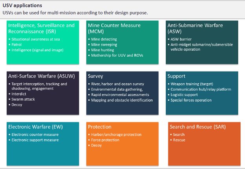
Task: Select 'Harbor/anchorage protection' bullet
Action: [x=116, y=134]
